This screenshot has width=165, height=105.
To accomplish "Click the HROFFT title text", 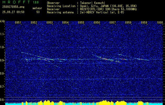I will point(16,2).
